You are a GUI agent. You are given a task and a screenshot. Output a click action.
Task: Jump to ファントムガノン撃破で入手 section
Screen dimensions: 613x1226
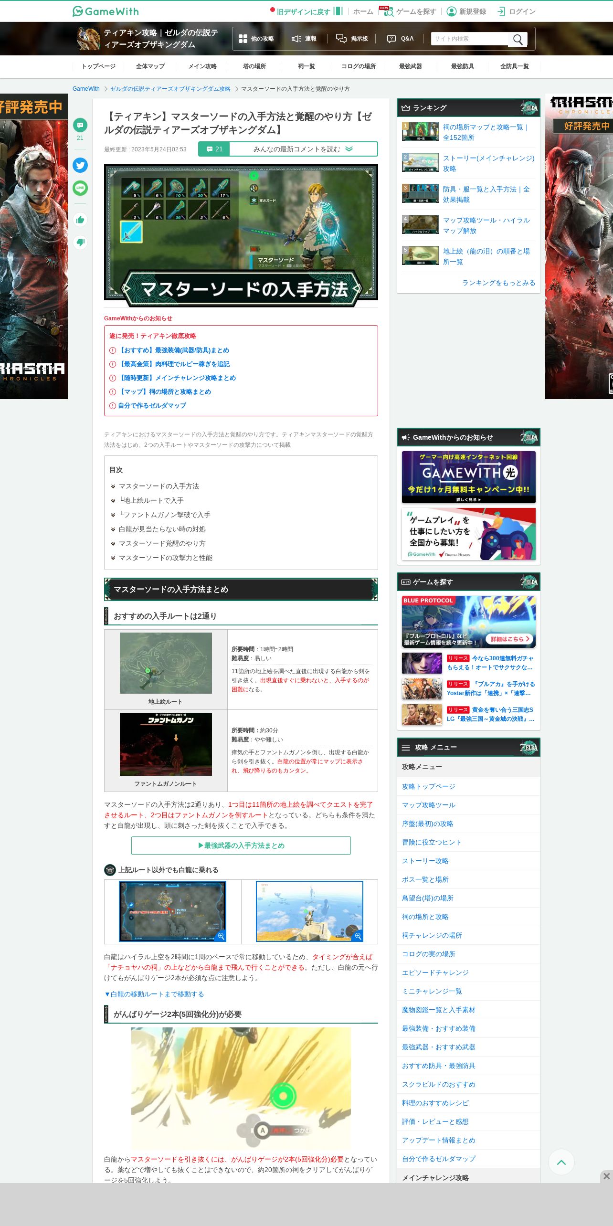pyautogui.click(x=164, y=515)
